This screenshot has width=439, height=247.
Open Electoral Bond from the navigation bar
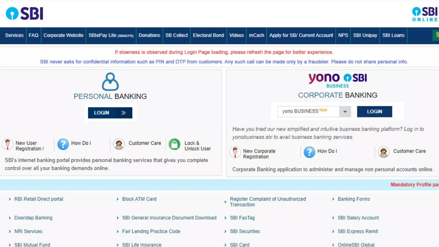point(208,35)
